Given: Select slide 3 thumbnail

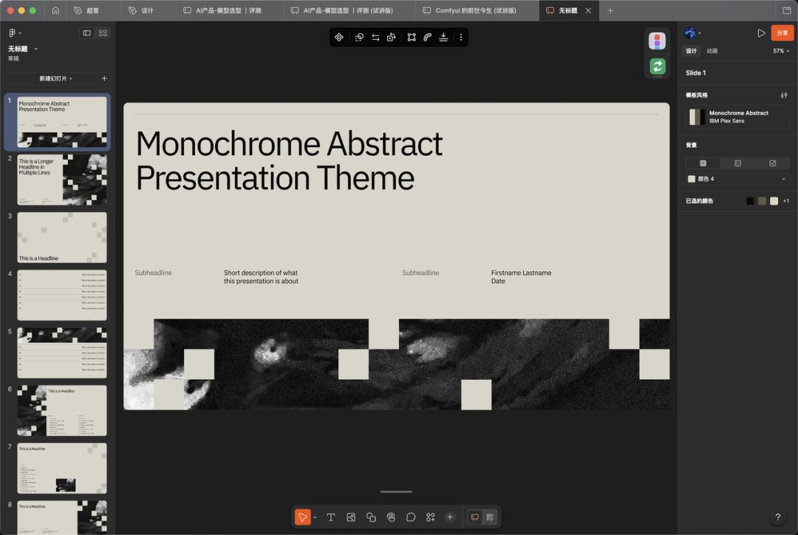Looking at the screenshot, I should pyautogui.click(x=62, y=237).
